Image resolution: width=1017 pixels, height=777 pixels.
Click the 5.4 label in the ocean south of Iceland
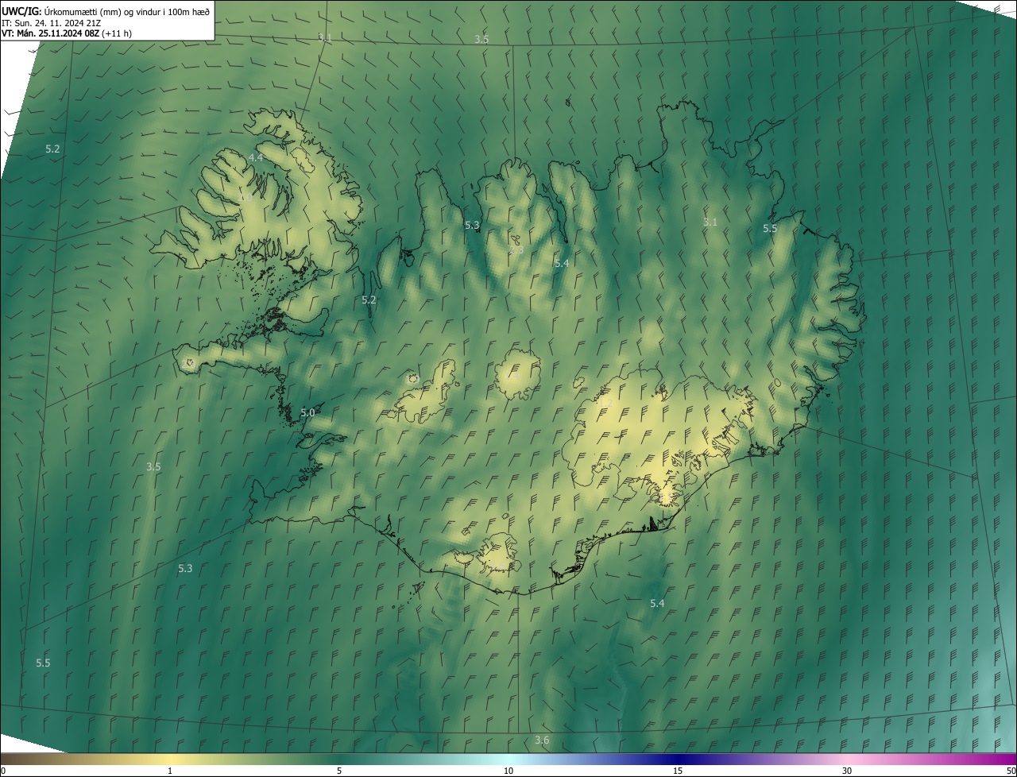click(x=657, y=604)
